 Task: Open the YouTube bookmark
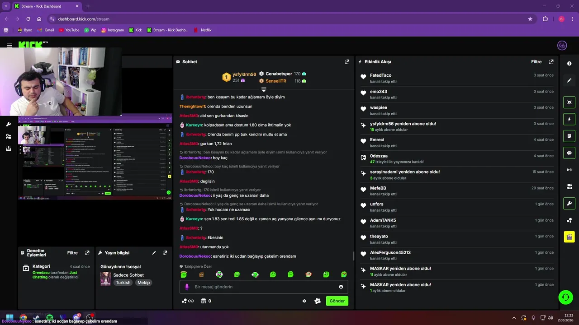tap(69, 30)
